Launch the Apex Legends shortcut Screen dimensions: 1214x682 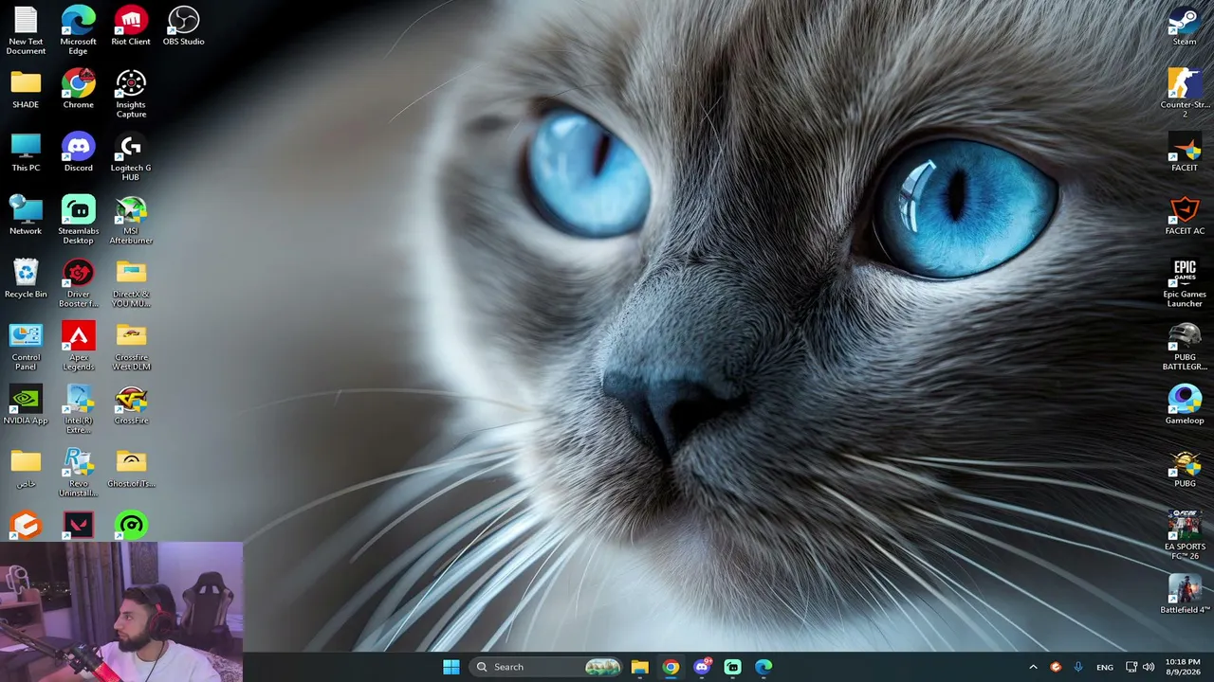pos(78,347)
